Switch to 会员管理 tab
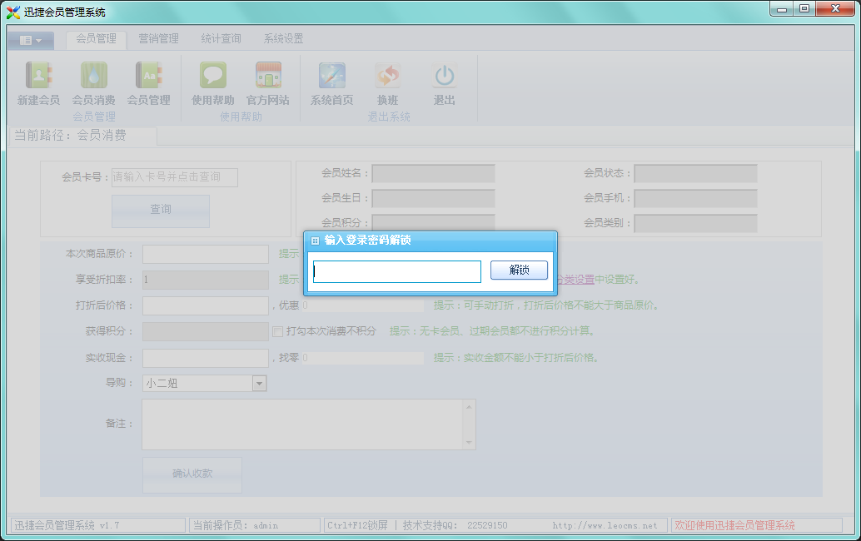Viewport: 861px width, 541px height. click(96, 39)
